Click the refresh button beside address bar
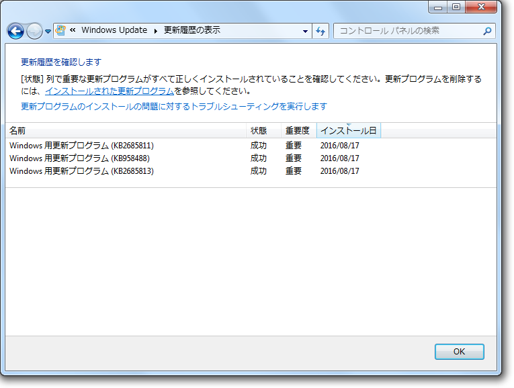The width and height of the screenshot is (514, 388). [320, 31]
